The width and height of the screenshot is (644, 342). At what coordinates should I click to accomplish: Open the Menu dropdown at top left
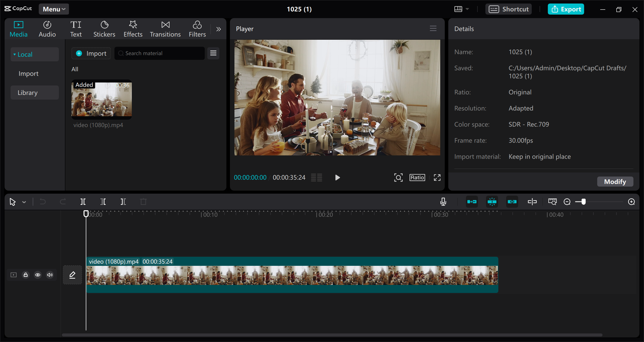coord(53,9)
